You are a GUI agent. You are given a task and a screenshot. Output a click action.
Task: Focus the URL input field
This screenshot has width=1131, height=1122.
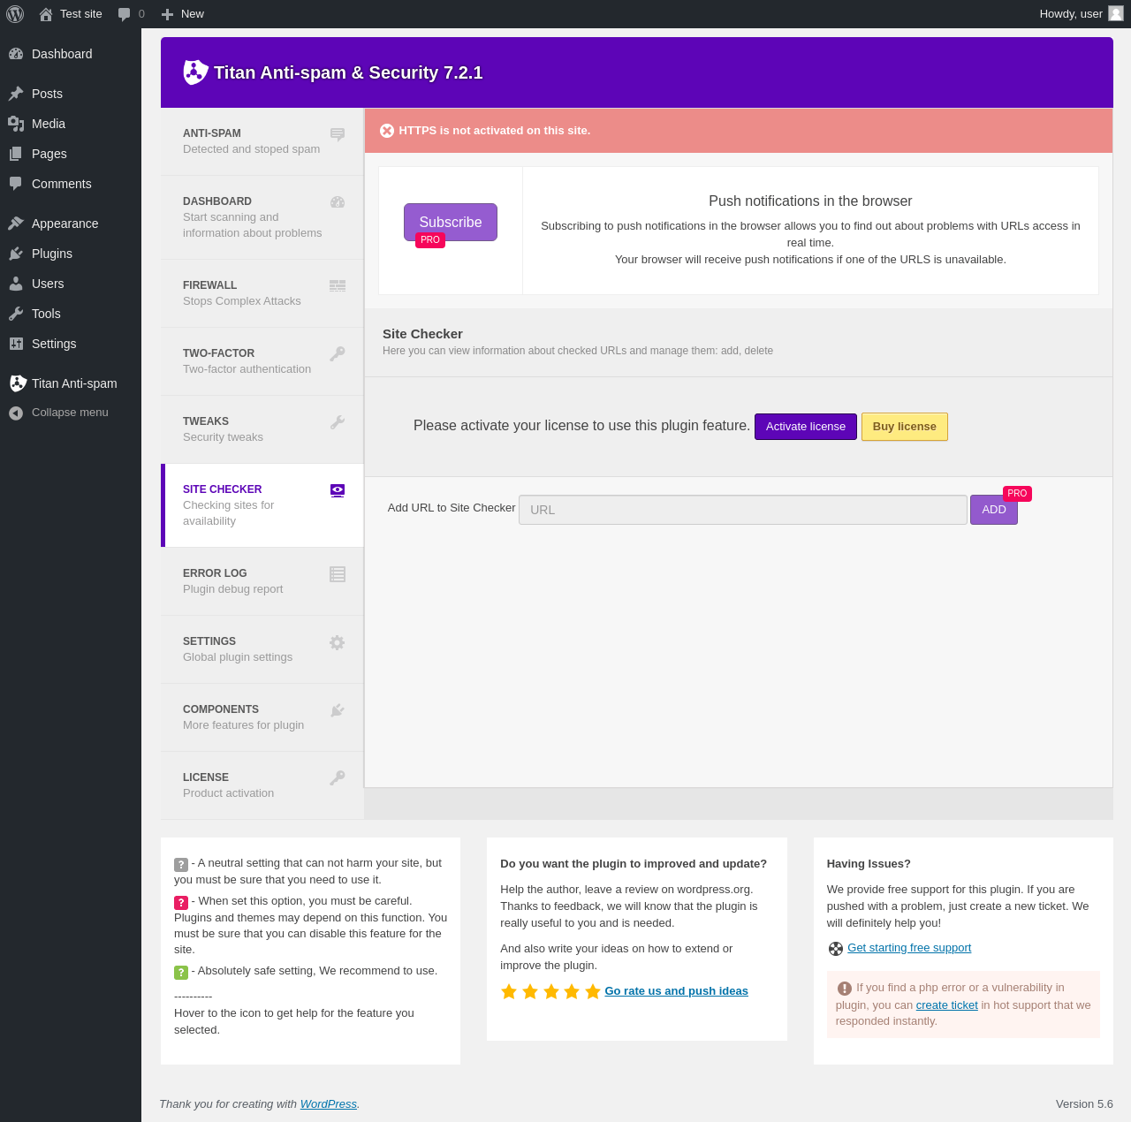[743, 510]
